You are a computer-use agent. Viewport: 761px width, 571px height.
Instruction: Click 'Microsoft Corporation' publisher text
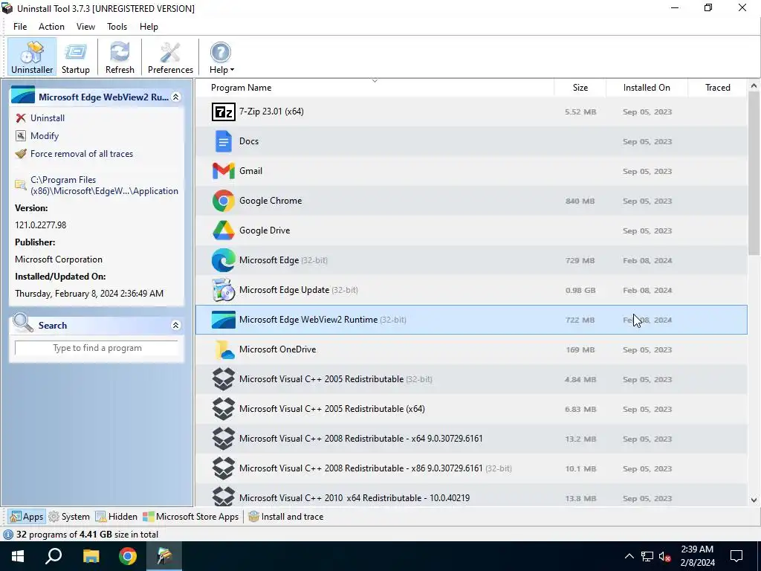click(59, 259)
